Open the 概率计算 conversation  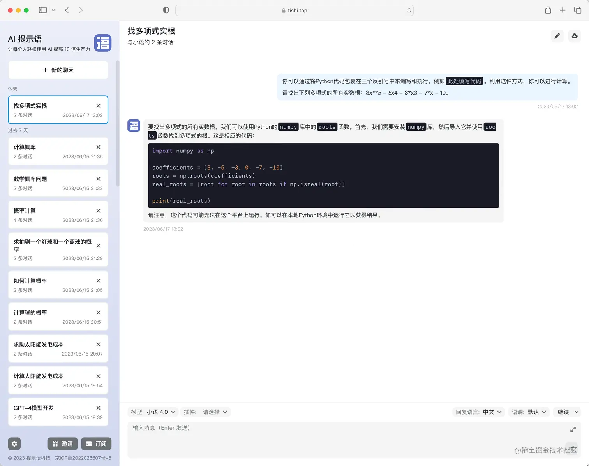(58, 215)
